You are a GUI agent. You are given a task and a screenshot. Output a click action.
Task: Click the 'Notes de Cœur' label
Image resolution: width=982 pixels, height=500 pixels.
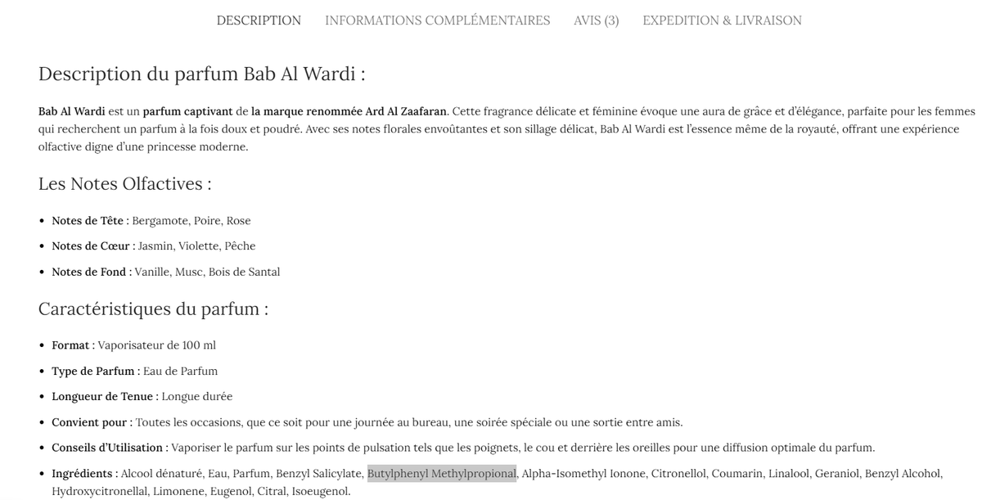(90, 246)
